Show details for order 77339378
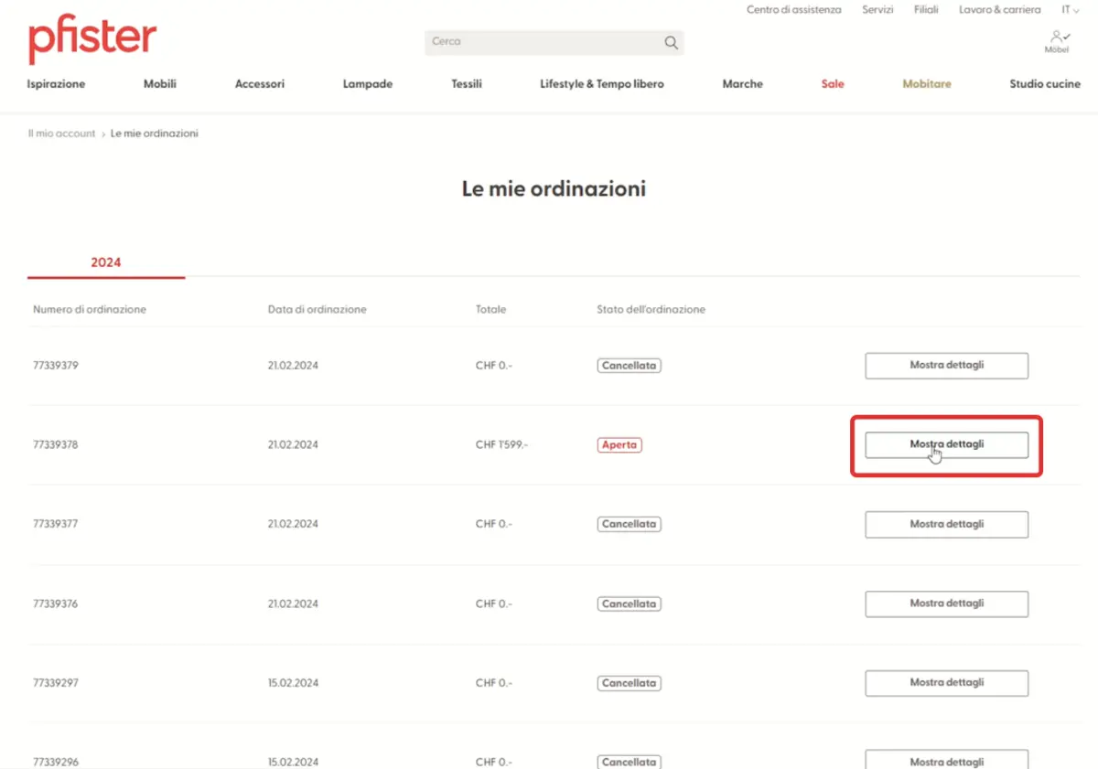The width and height of the screenshot is (1098, 769). coord(946,445)
